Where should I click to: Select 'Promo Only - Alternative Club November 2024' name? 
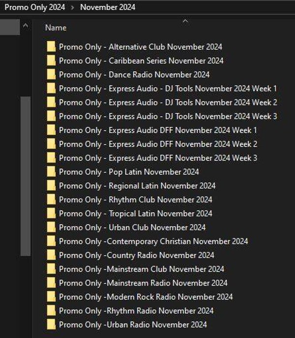click(x=141, y=47)
